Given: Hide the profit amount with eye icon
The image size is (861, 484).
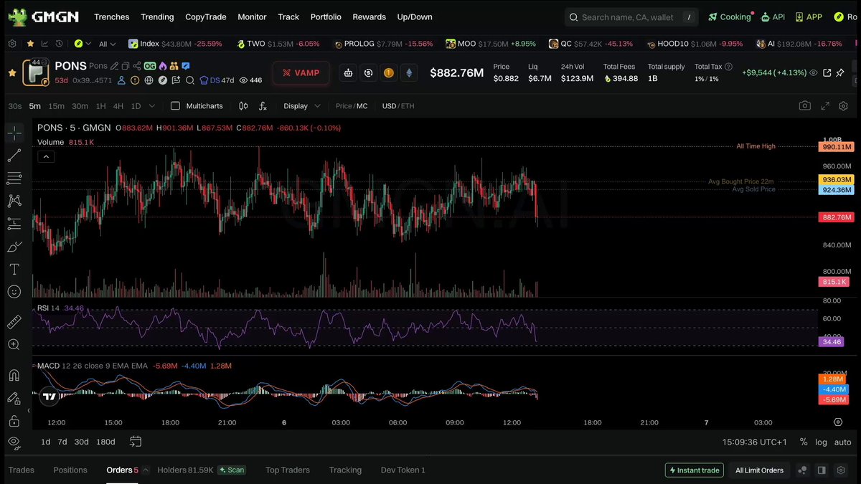Looking at the screenshot, I should pos(814,73).
